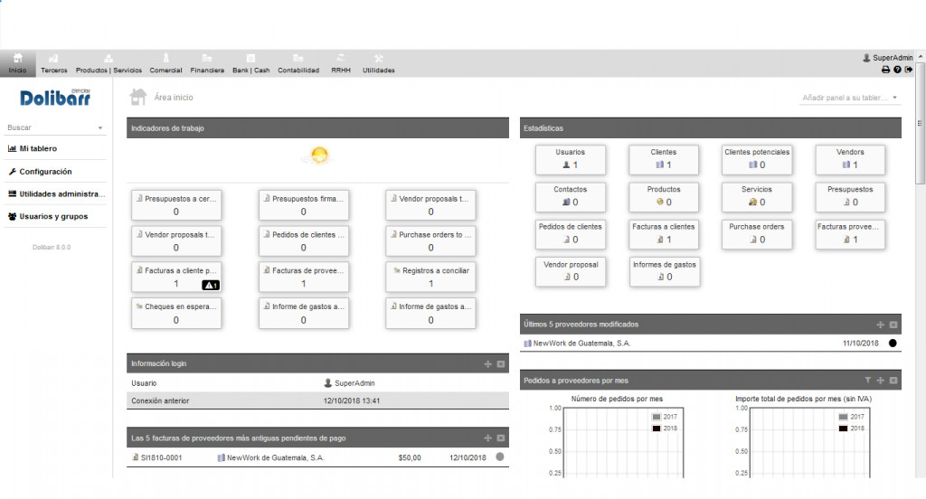
Task: Open the Utilidades menu
Action: (379, 63)
